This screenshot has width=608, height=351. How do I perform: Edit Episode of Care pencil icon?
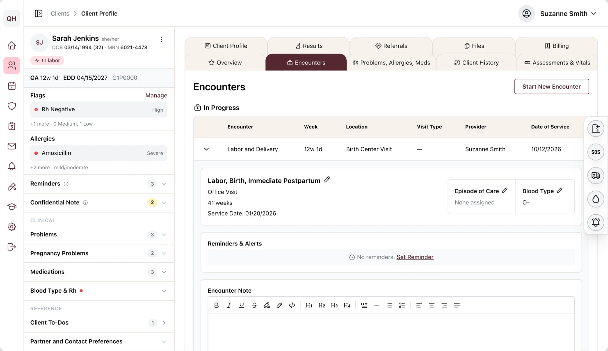click(505, 190)
